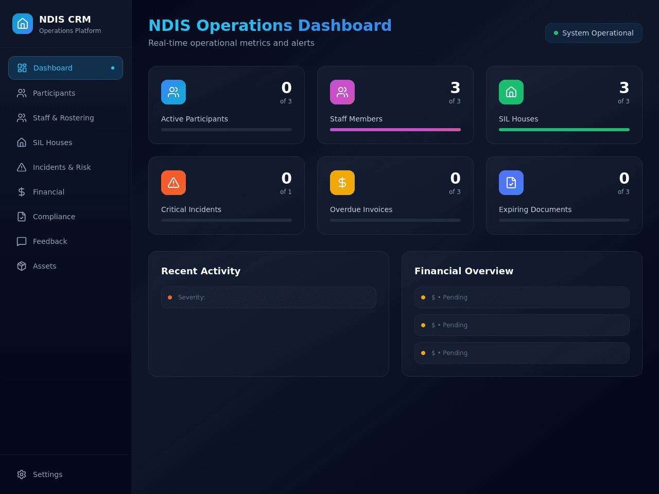Click the NDIS CRM house logo icon
This screenshot has height=494, width=659.
click(23, 24)
